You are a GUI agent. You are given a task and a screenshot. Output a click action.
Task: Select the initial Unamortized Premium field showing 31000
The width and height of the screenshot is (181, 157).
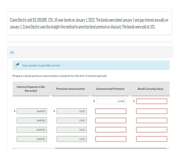point(111,101)
